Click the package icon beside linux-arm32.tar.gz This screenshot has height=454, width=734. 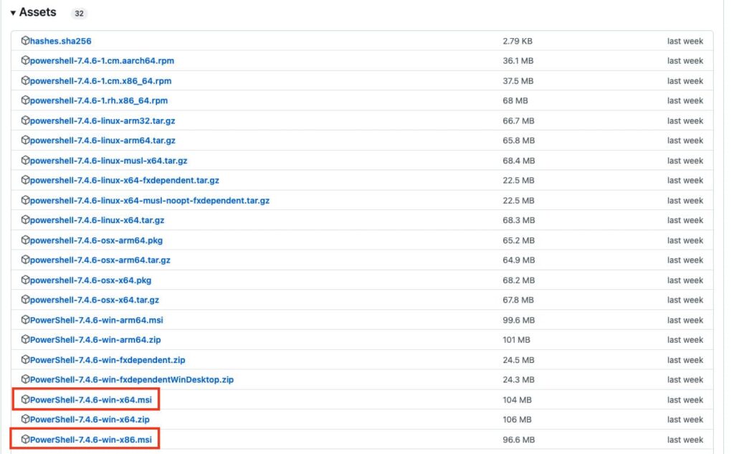[x=25, y=120]
